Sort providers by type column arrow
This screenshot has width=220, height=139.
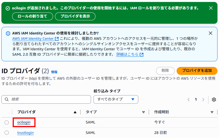point(143,112)
